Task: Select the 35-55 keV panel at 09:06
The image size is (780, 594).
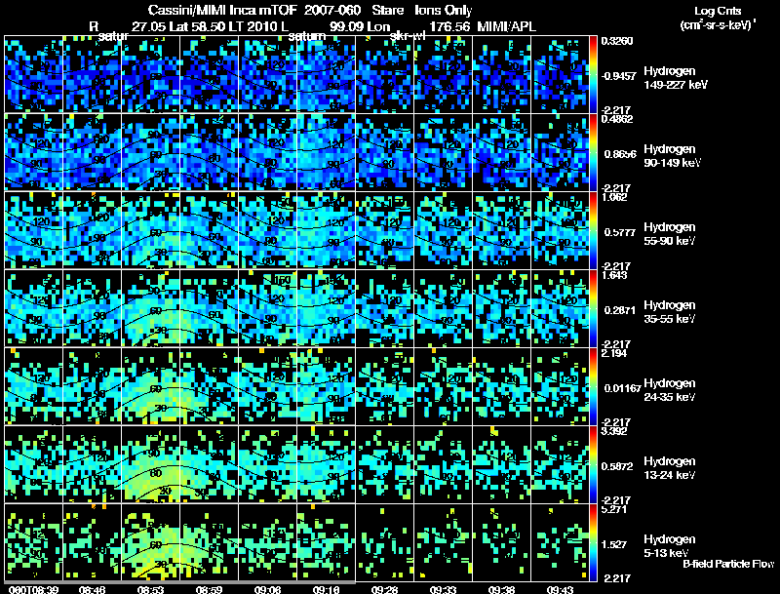Action: click(x=267, y=308)
